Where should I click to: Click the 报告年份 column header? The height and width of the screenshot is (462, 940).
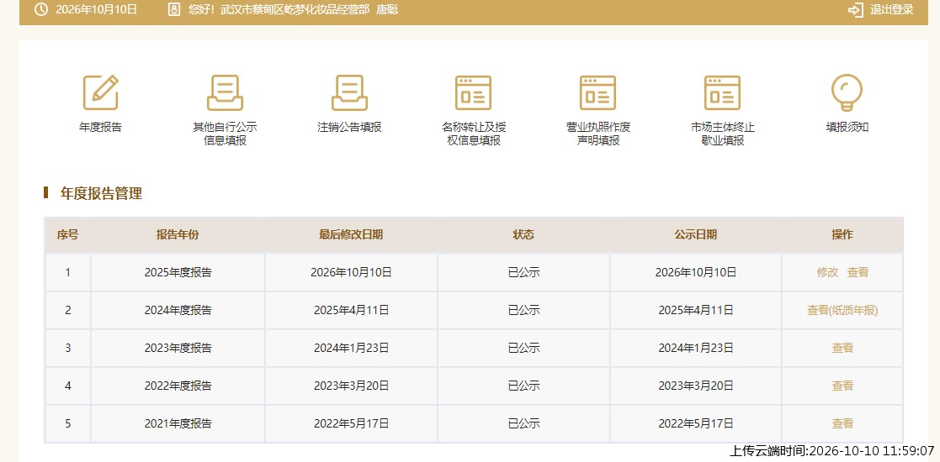tap(178, 234)
